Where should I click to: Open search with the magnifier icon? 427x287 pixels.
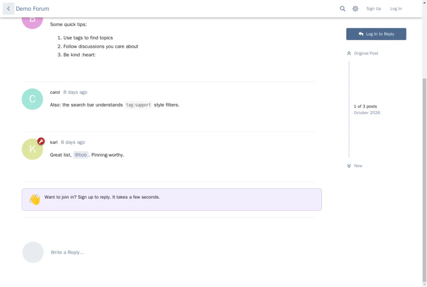point(342,9)
